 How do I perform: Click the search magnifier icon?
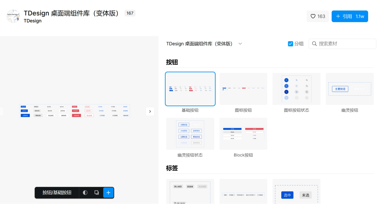pos(314,44)
